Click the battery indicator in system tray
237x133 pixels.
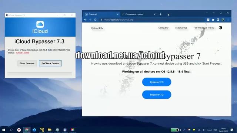175,130
